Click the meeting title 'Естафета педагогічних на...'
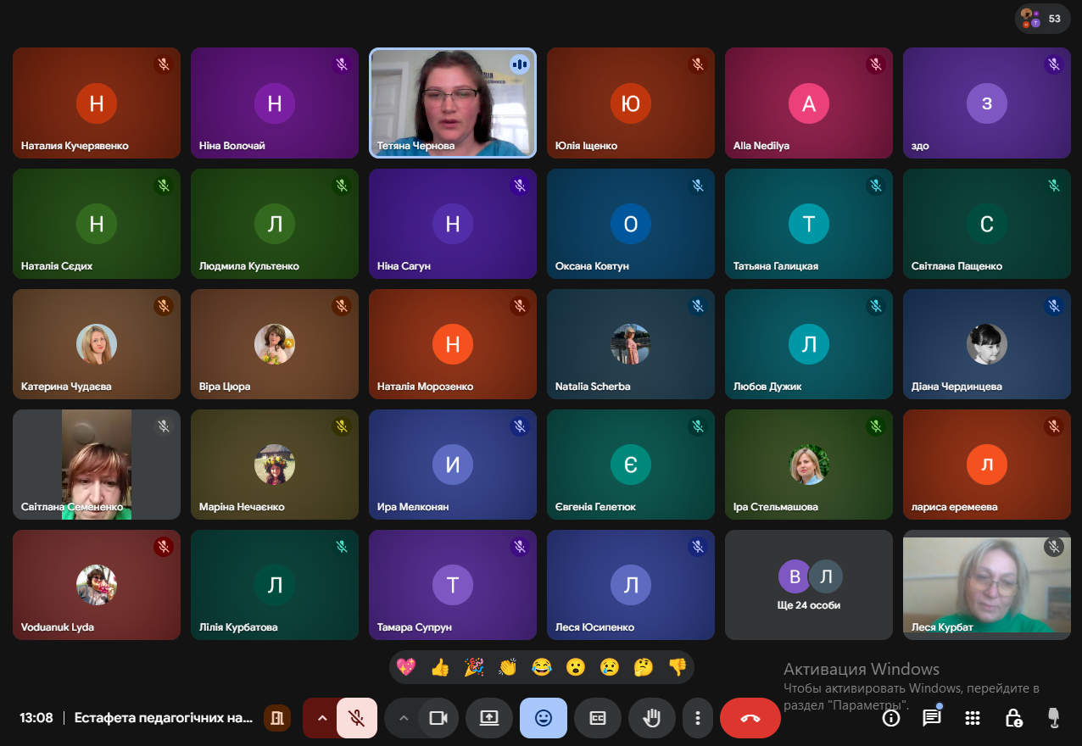This screenshot has height=746, width=1082. (x=164, y=718)
